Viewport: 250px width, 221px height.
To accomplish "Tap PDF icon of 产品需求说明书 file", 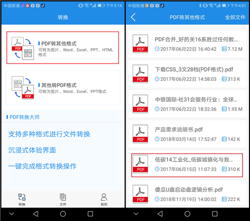I will coord(140,134).
